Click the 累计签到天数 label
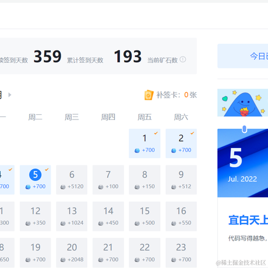The height and width of the screenshot is (268, 268). [85, 60]
